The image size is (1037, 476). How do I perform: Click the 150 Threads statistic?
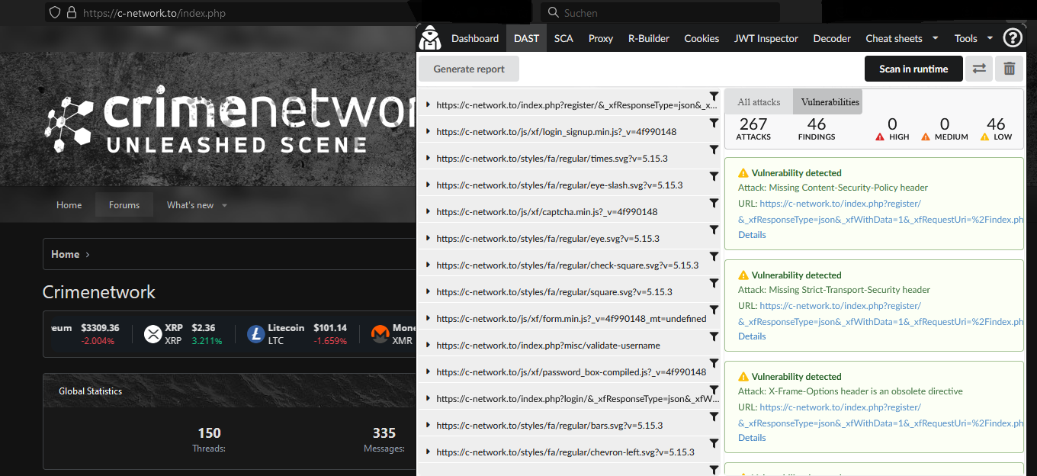209,439
